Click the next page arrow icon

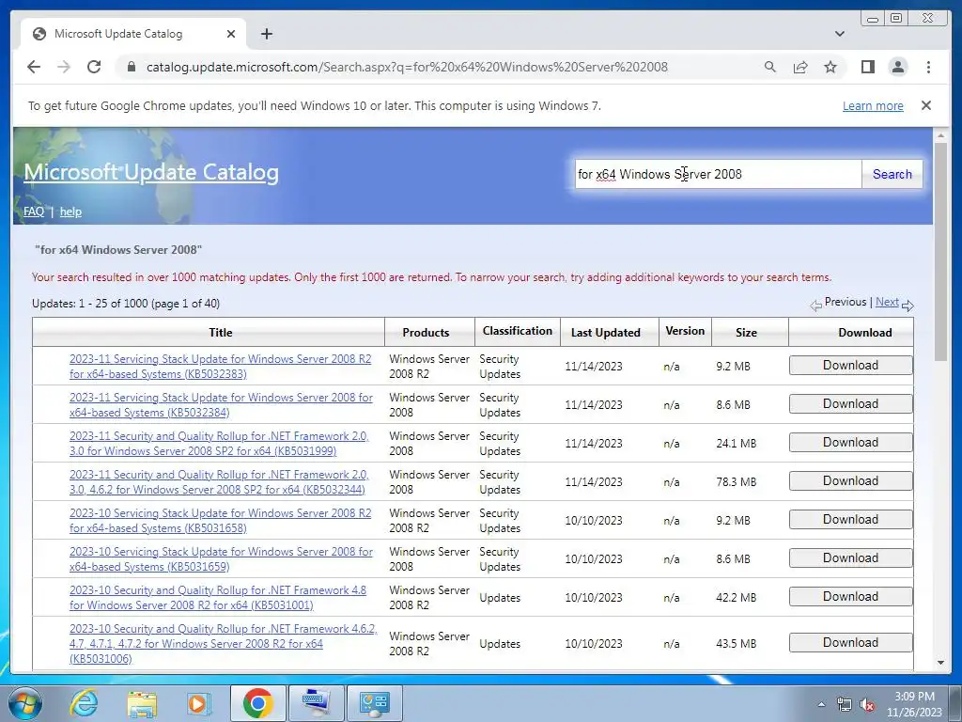point(908,306)
